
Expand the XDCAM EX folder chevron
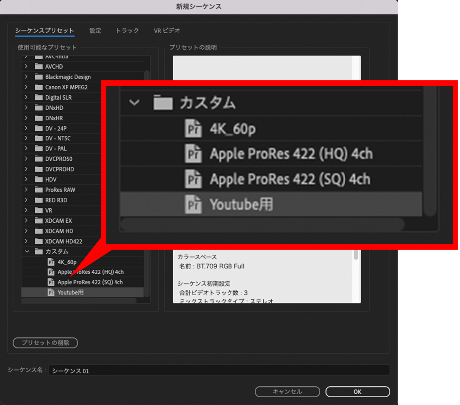click(x=26, y=221)
